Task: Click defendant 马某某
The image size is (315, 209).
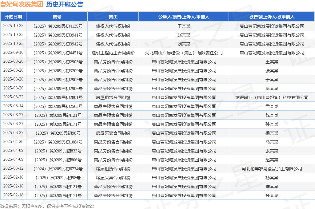Action: (x=272, y=142)
